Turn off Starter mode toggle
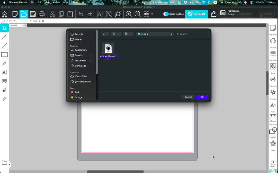Screen dimensions: 278x173 [x=166, y=14]
